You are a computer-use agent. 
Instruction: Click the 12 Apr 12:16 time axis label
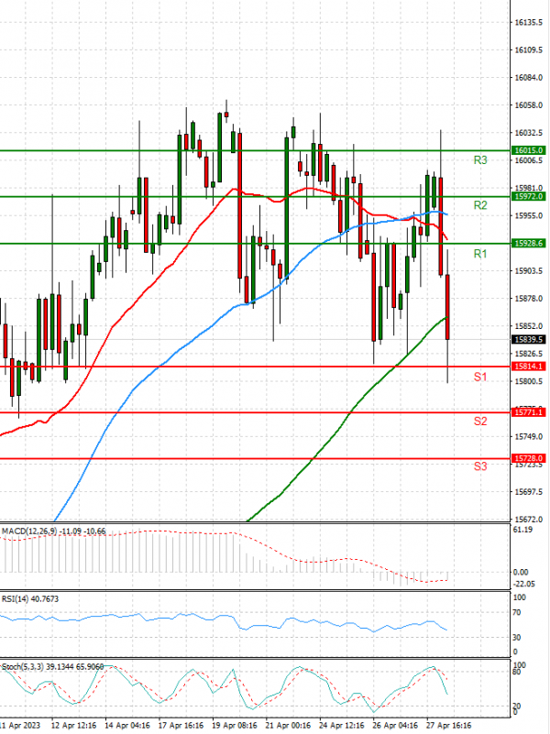point(73,726)
